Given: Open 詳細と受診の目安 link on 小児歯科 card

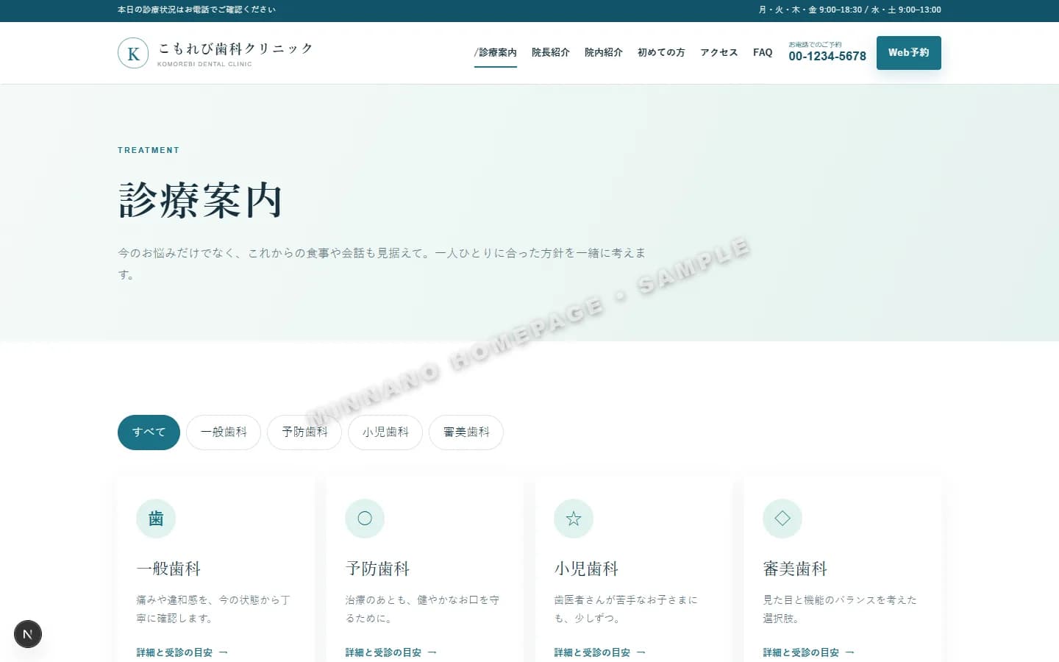Looking at the screenshot, I should click(x=600, y=652).
